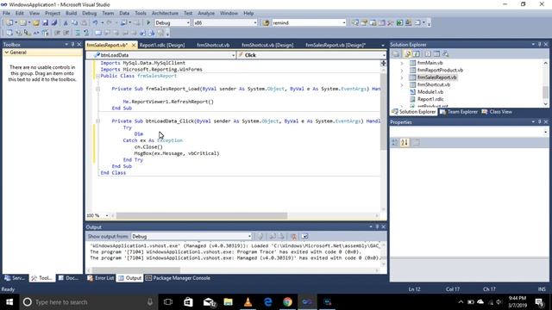Open the btnLoadData class name dropdown
This screenshot has height=310, width=552.
click(233, 55)
